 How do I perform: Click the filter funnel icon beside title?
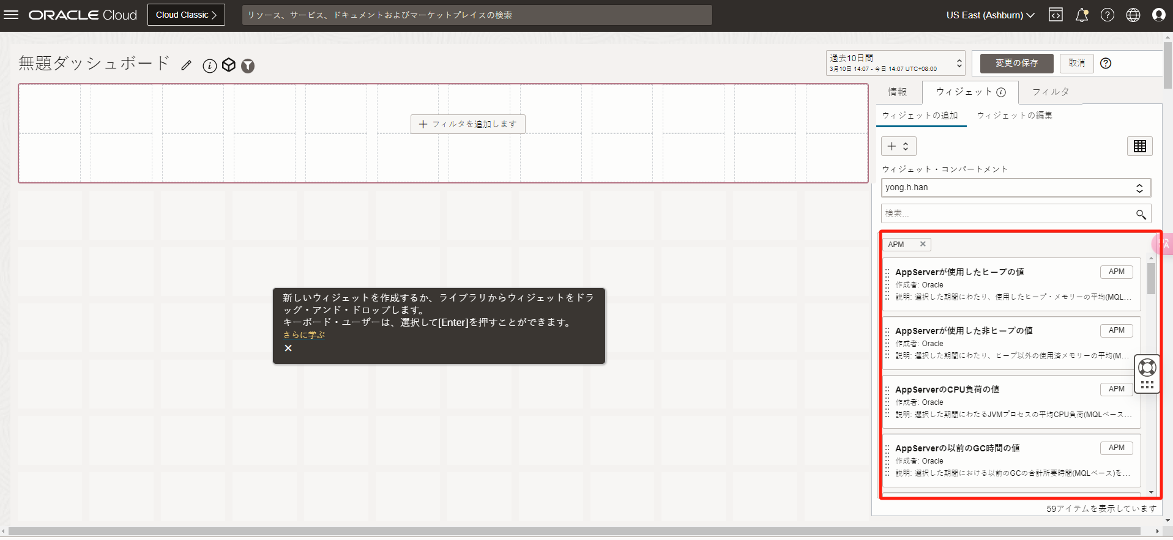pos(248,66)
